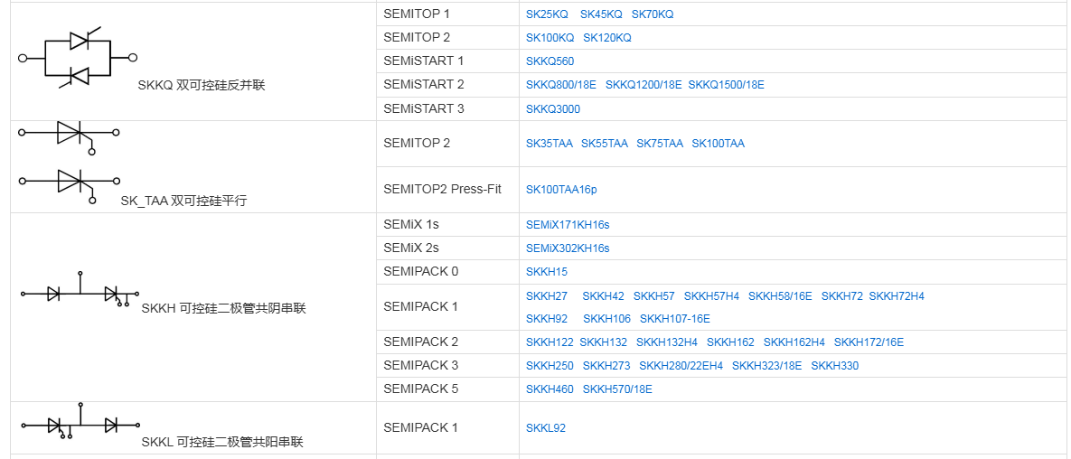Go to the SKKQ560 product page
1071x459 pixels.
(x=550, y=61)
